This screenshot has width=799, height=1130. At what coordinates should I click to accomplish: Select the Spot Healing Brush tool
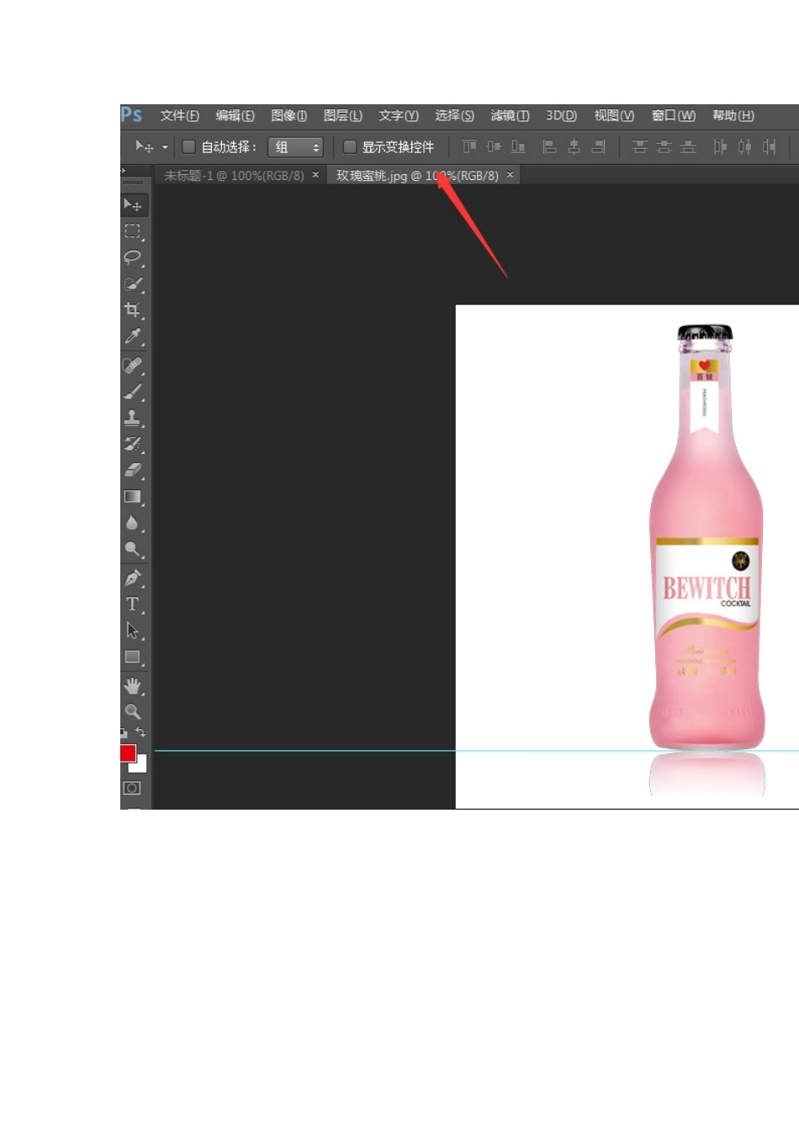[x=133, y=365]
